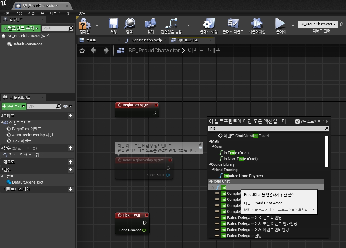Clear the init search text with X
The width and height of the screenshot is (346, 248).
pyautogui.click(x=327, y=128)
